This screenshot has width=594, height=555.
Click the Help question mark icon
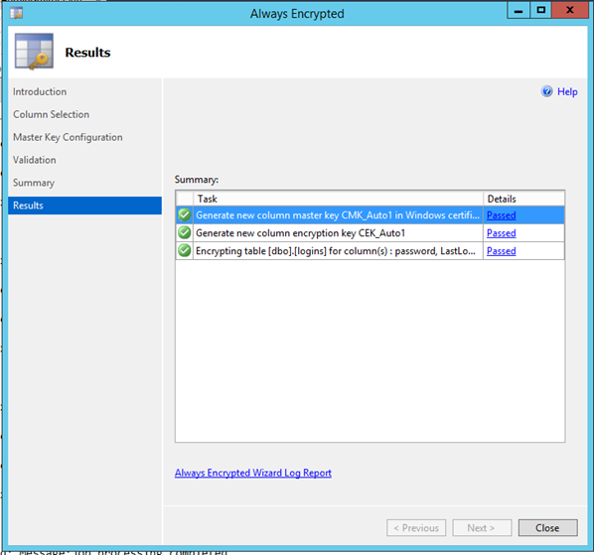pyautogui.click(x=546, y=91)
